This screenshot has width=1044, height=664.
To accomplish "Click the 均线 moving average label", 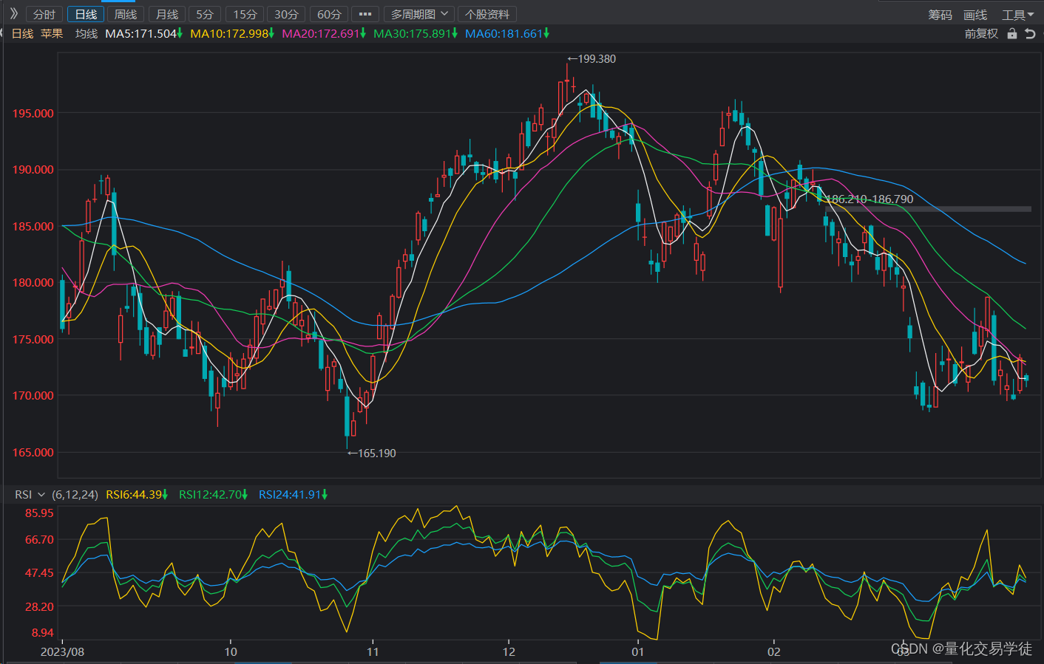I will [87, 34].
